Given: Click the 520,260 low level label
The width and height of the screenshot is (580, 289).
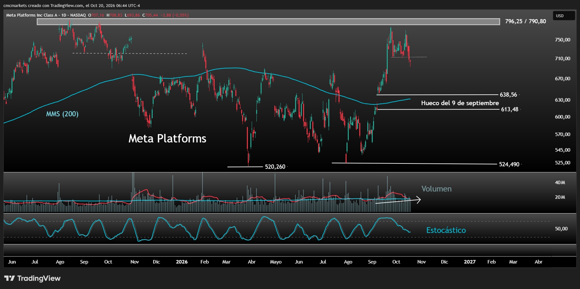Looking at the screenshot, I should 275,167.
